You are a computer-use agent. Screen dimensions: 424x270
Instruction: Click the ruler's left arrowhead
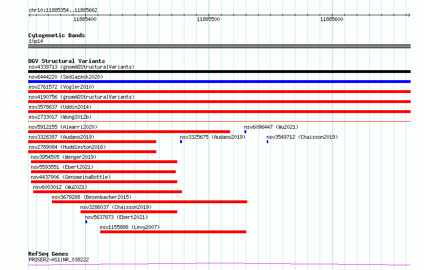tap(30, 15)
